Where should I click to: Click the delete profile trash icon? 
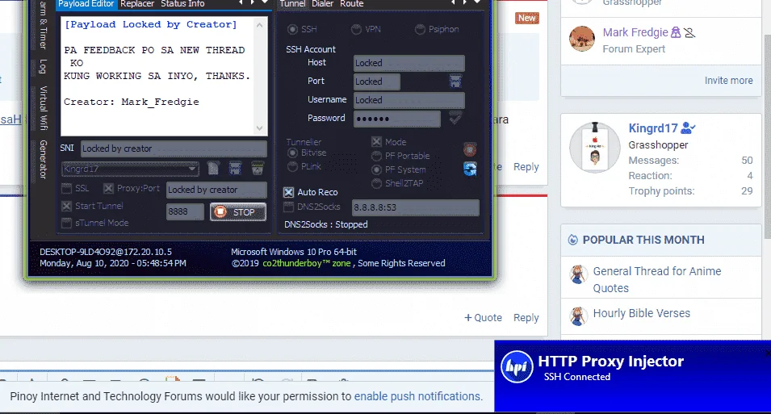pyautogui.click(x=258, y=168)
